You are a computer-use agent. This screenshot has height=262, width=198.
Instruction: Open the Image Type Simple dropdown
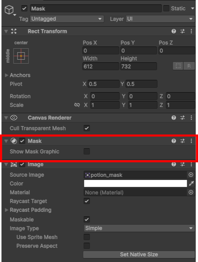[x=139, y=228]
